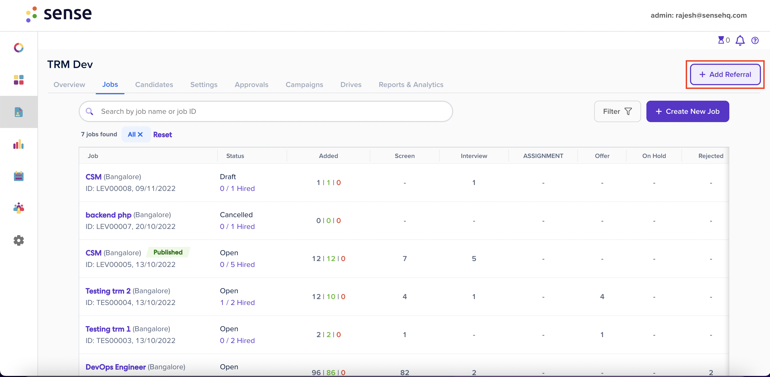This screenshot has height=377, width=770.
Task: Open the gear settings sidebar icon
Action: (x=18, y=240)
